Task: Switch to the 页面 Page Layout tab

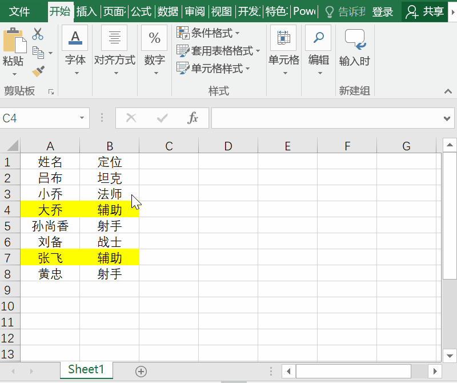Action: coord(114,11)
